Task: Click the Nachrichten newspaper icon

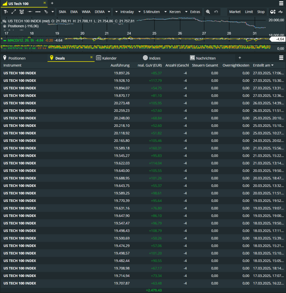Action: (x=192, y=58)
